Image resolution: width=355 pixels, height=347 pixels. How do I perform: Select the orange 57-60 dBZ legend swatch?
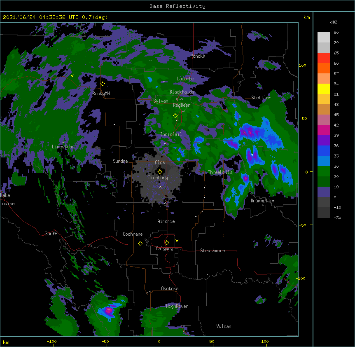tap(324, 68)
